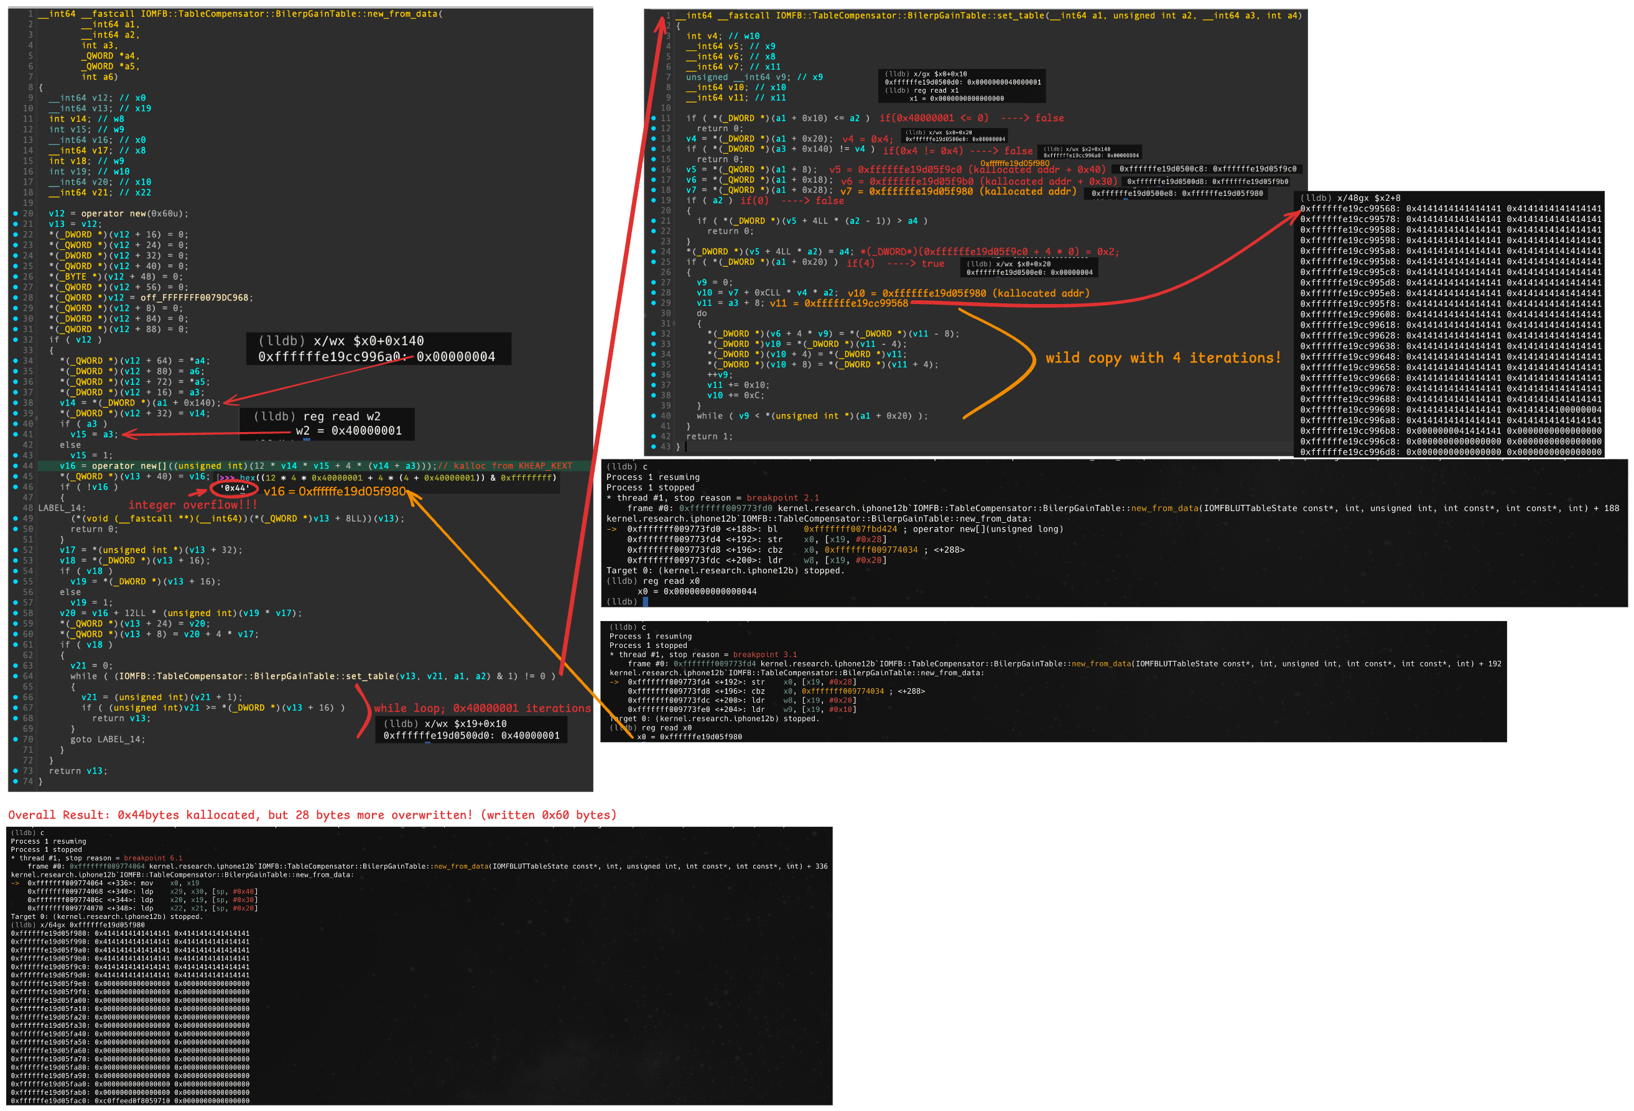Click the blue dot at set_table line 42
Screen dimensions: 1634x1111
click(653, 436)
